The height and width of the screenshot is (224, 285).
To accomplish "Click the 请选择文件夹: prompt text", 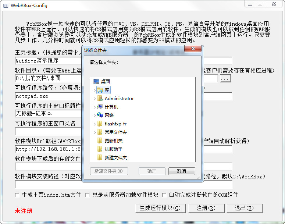I will click(x=104, y=63).
